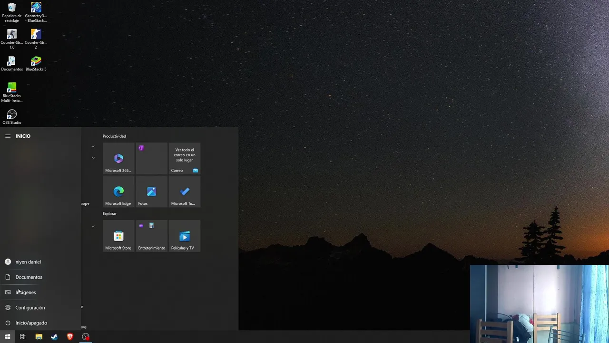Open File Explorer from the taskbar

(39, 337)
